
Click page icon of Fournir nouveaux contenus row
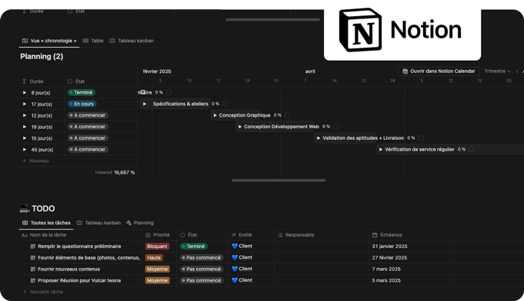(33, 269)
